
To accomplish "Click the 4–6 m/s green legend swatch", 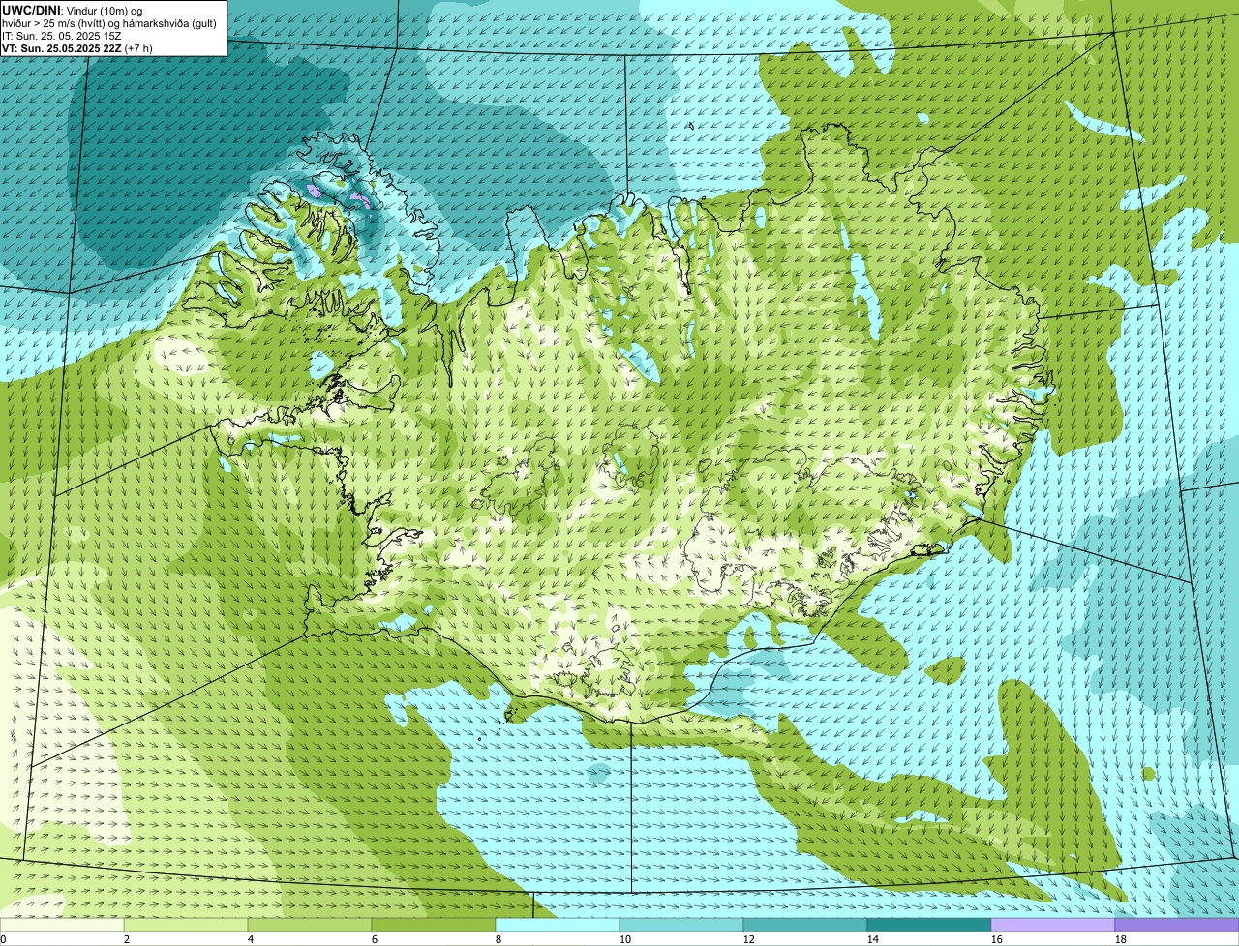I will coord(310,925).
